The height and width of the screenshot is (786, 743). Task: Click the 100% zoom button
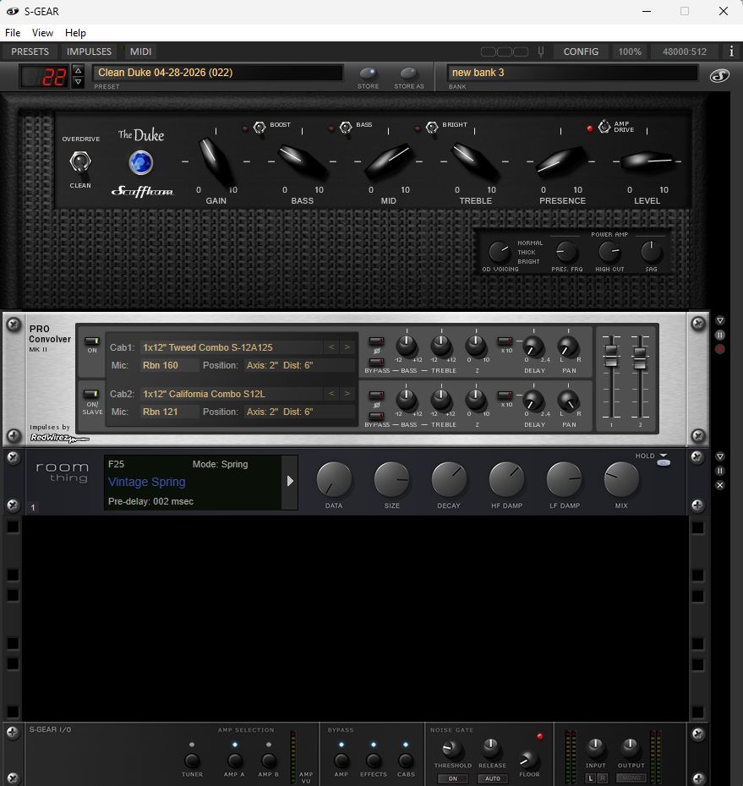[x=630, y=52]
